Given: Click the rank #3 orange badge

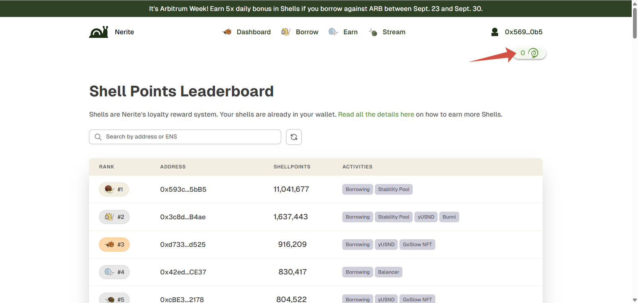Looking at the screenshot, I should coord(114,244).
